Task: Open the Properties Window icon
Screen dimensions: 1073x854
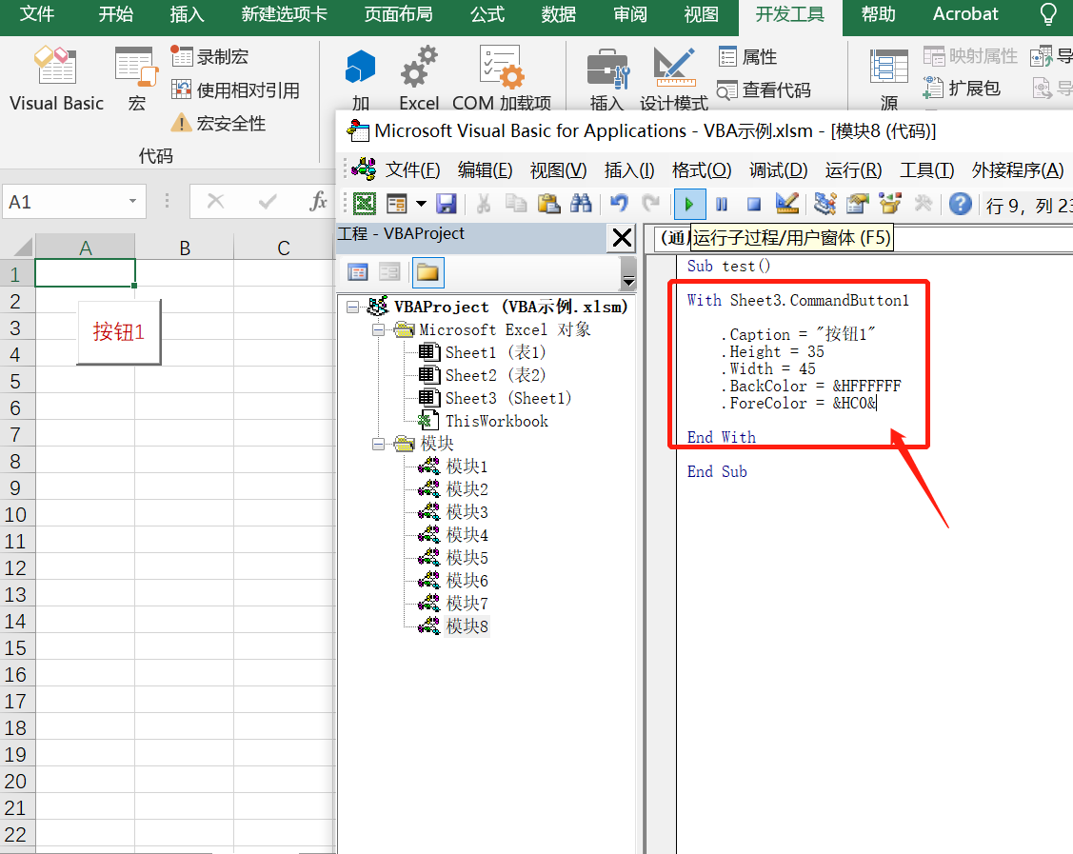Action: [855, 203]
